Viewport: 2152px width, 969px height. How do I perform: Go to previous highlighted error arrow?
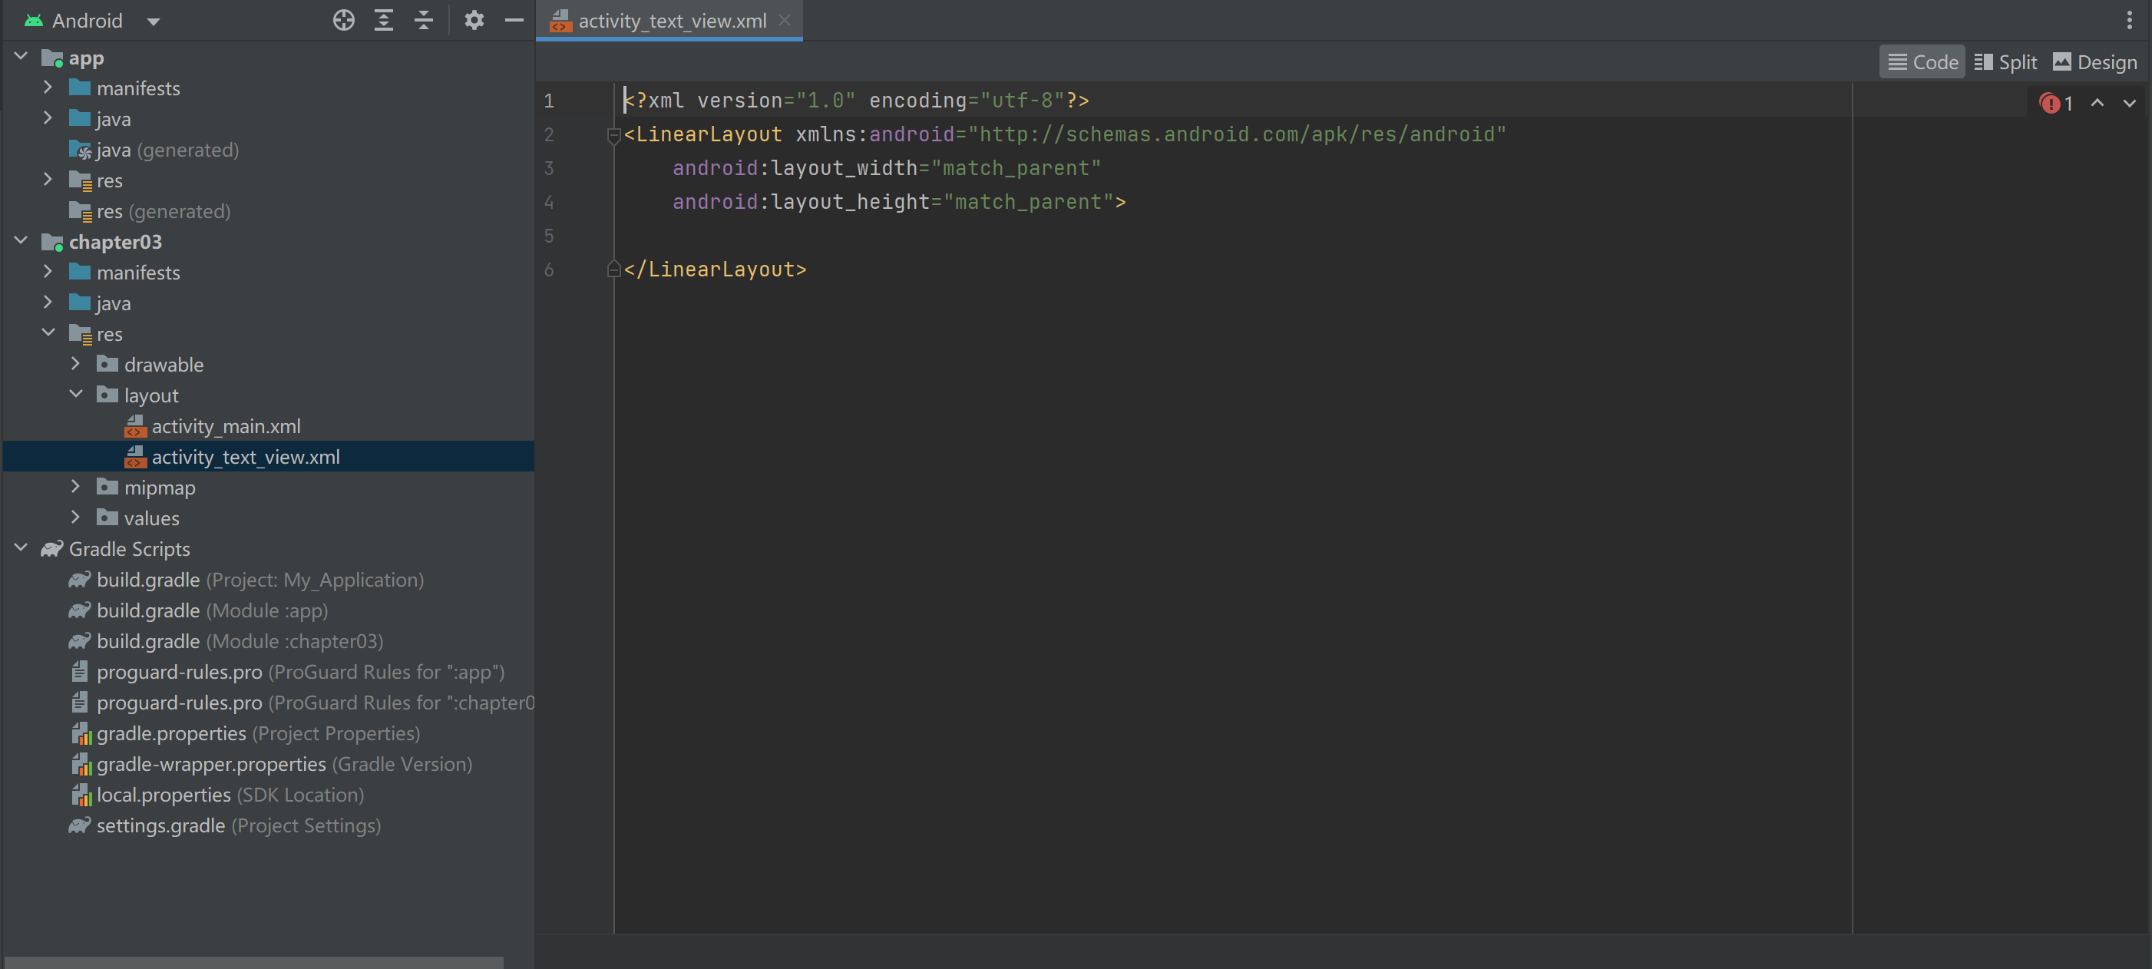pyautogui.click(x=2097, y=103)
